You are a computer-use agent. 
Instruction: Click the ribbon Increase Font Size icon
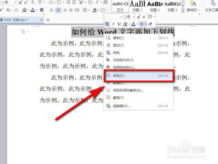(20, 2)
